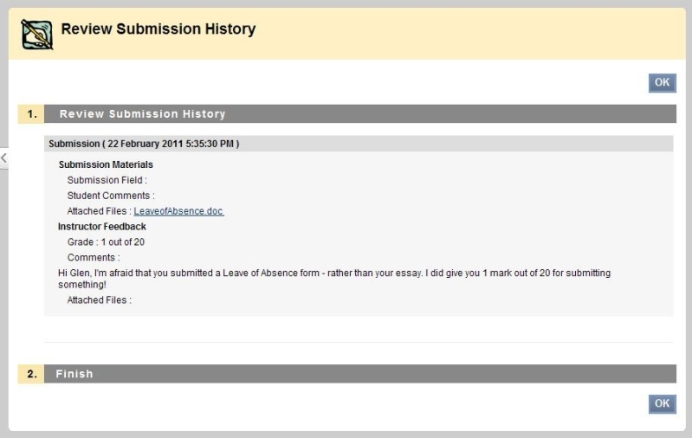Image resolution: width=692 pixels, height=438 pixels.
Task: Click the 'Attached Files' label beside the doc link
Action: point(99,211)
